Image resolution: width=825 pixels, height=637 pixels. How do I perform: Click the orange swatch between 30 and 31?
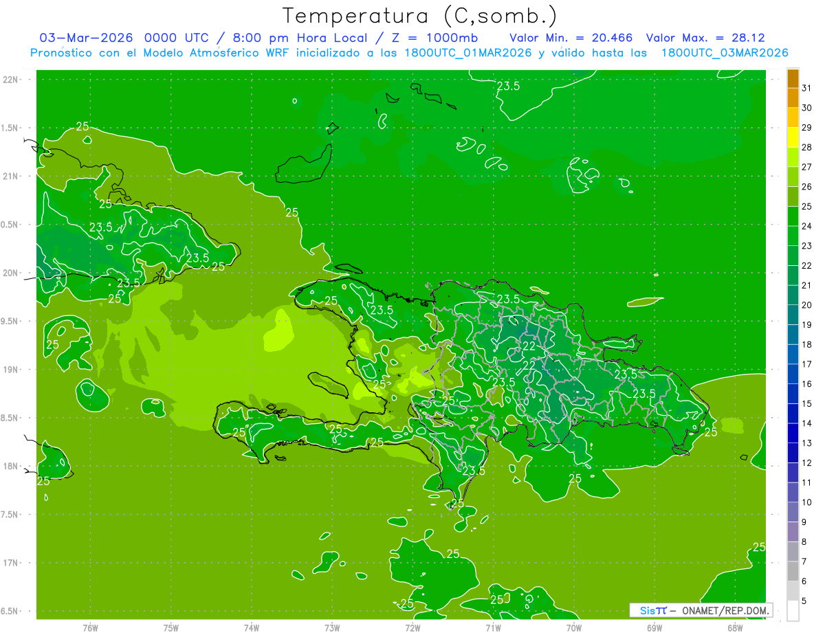(x=793, y=98)
